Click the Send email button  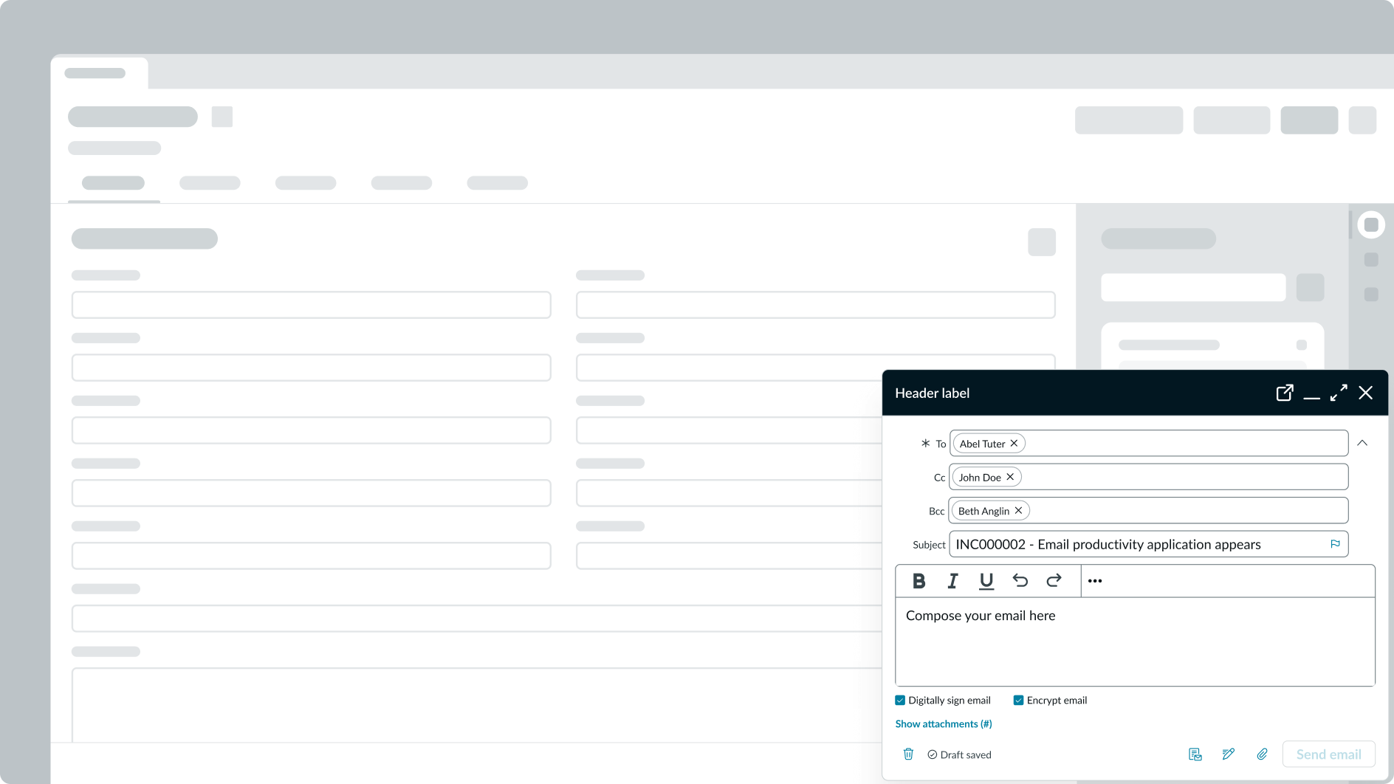point(1328,754)
